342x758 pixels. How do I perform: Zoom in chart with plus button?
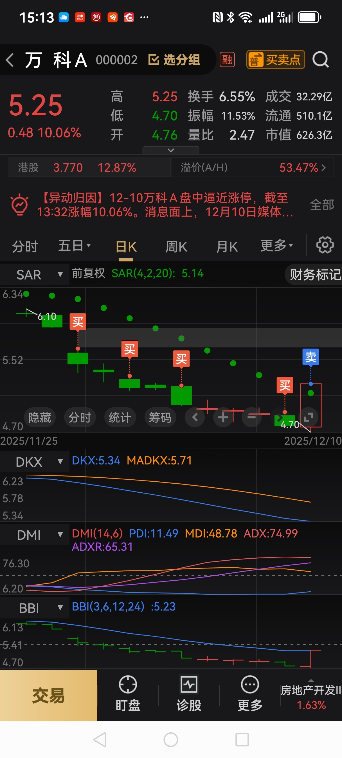point(223,417)
